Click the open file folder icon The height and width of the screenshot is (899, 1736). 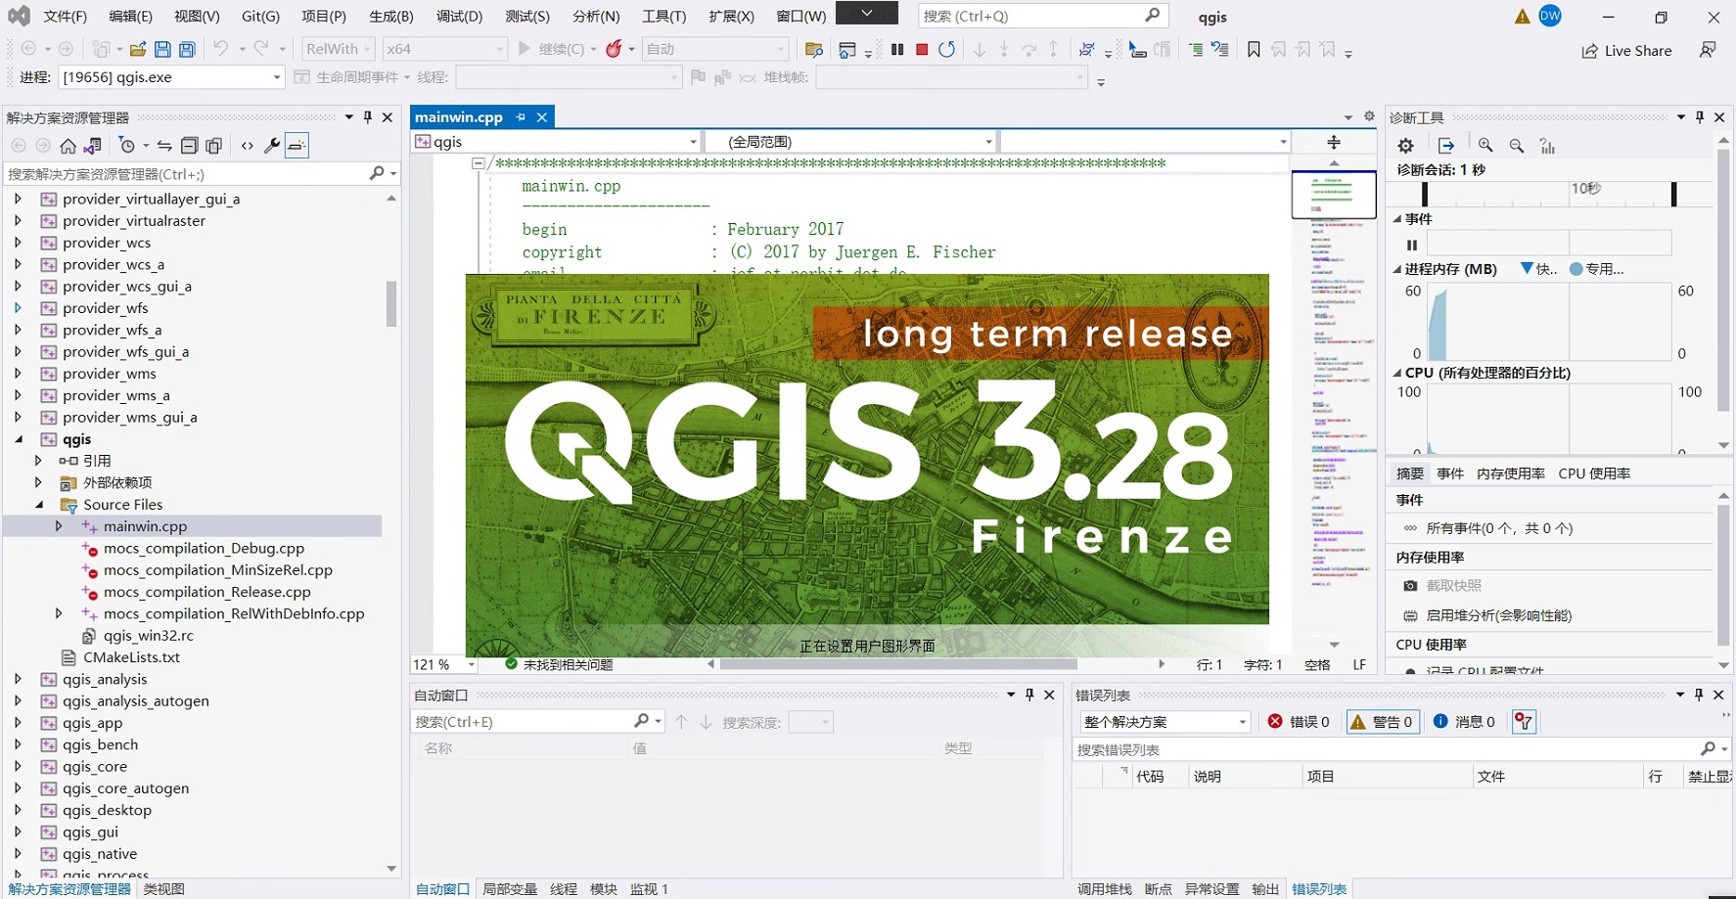[x=138, y=49]
